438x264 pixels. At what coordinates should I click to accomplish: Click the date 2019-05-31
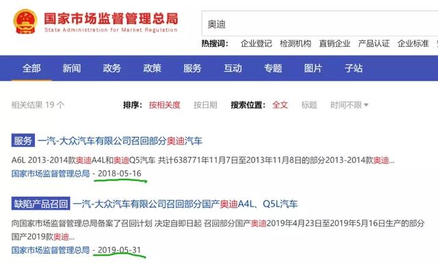coord(119,250)
